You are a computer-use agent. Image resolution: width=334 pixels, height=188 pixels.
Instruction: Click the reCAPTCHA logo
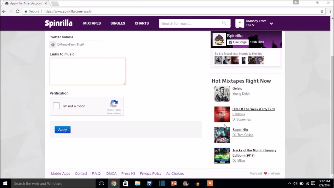tap(114, 104)
